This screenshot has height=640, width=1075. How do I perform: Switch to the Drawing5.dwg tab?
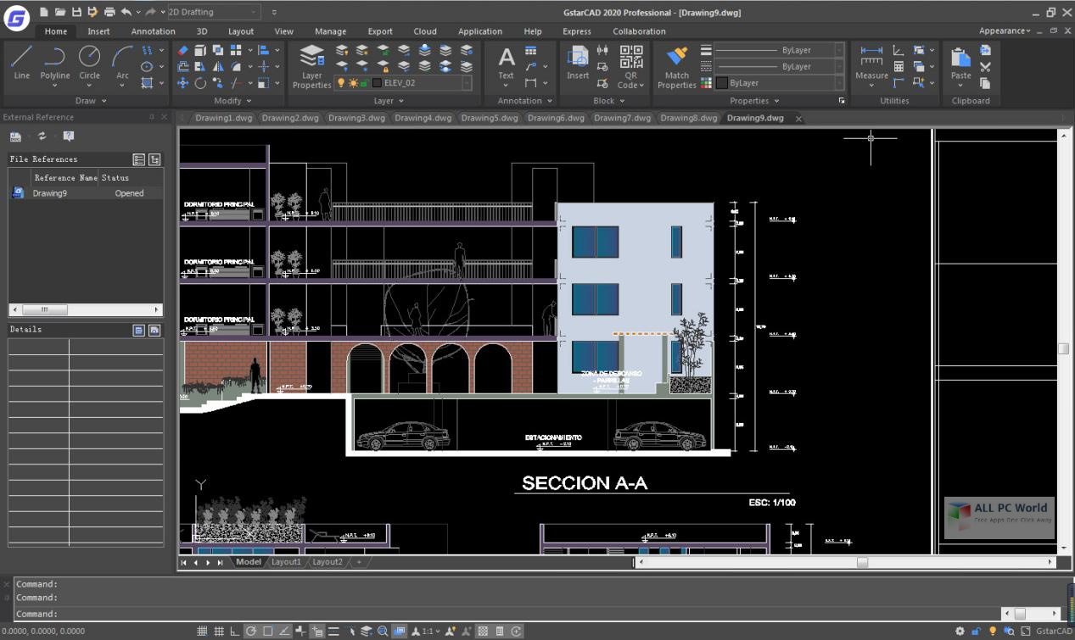click(490, 118)
